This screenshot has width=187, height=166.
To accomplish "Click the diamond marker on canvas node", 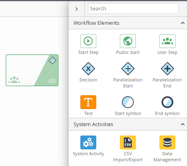I will pyautogui.click(x=52, y=60).
